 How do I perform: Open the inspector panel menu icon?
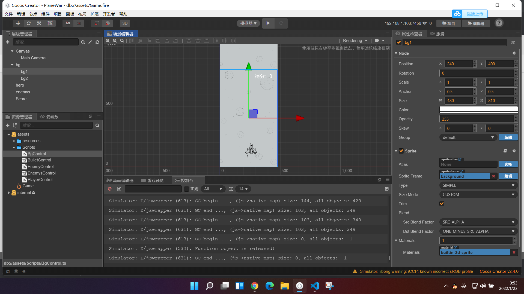[518, 33]
